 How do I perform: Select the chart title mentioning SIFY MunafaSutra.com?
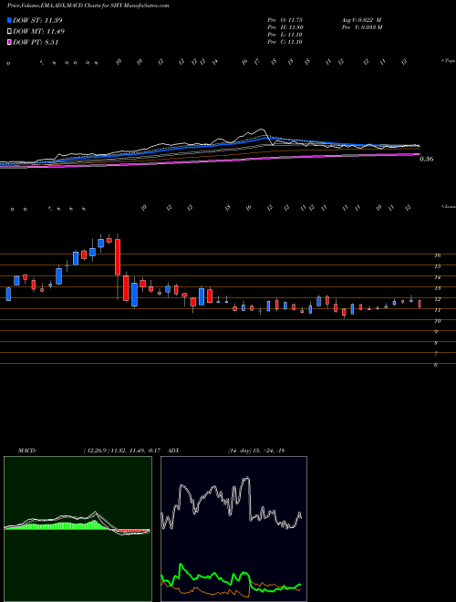88,5
